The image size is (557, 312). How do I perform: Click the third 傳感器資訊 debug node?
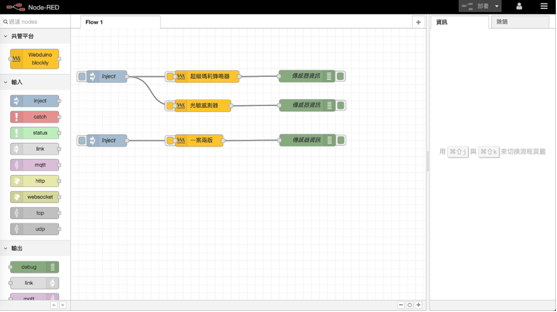click(307, 140)
